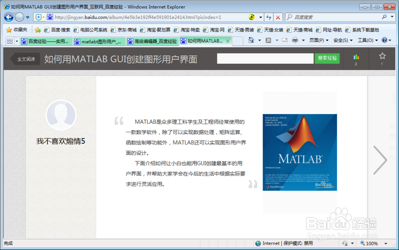Click the Internet Explorer window title icon
Viewport: 399px width, 250px height.
coord(7,7)
